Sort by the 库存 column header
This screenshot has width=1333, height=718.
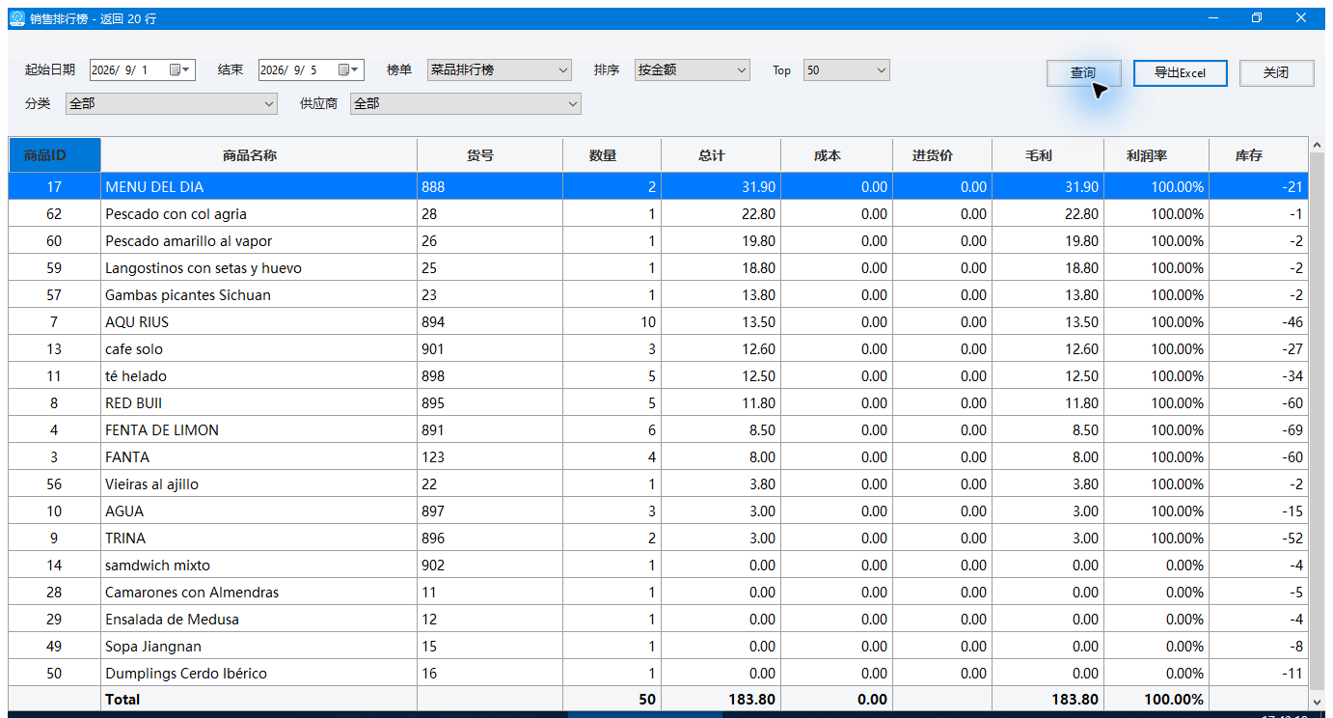coord(1258,155)
